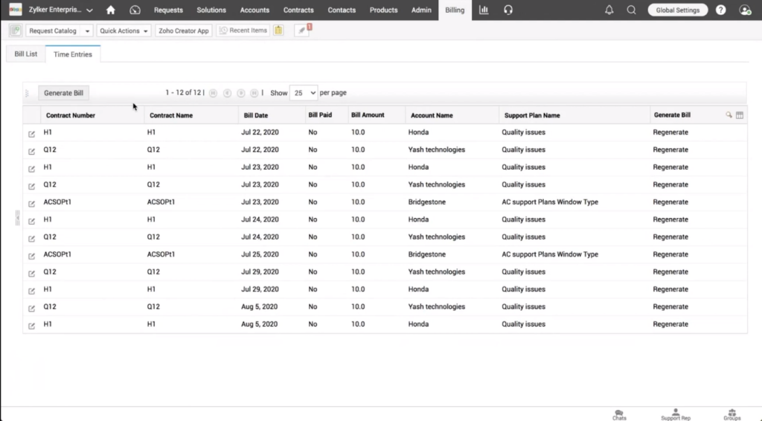
Task: Open the Reports bar chart icon
Action: 484,10
